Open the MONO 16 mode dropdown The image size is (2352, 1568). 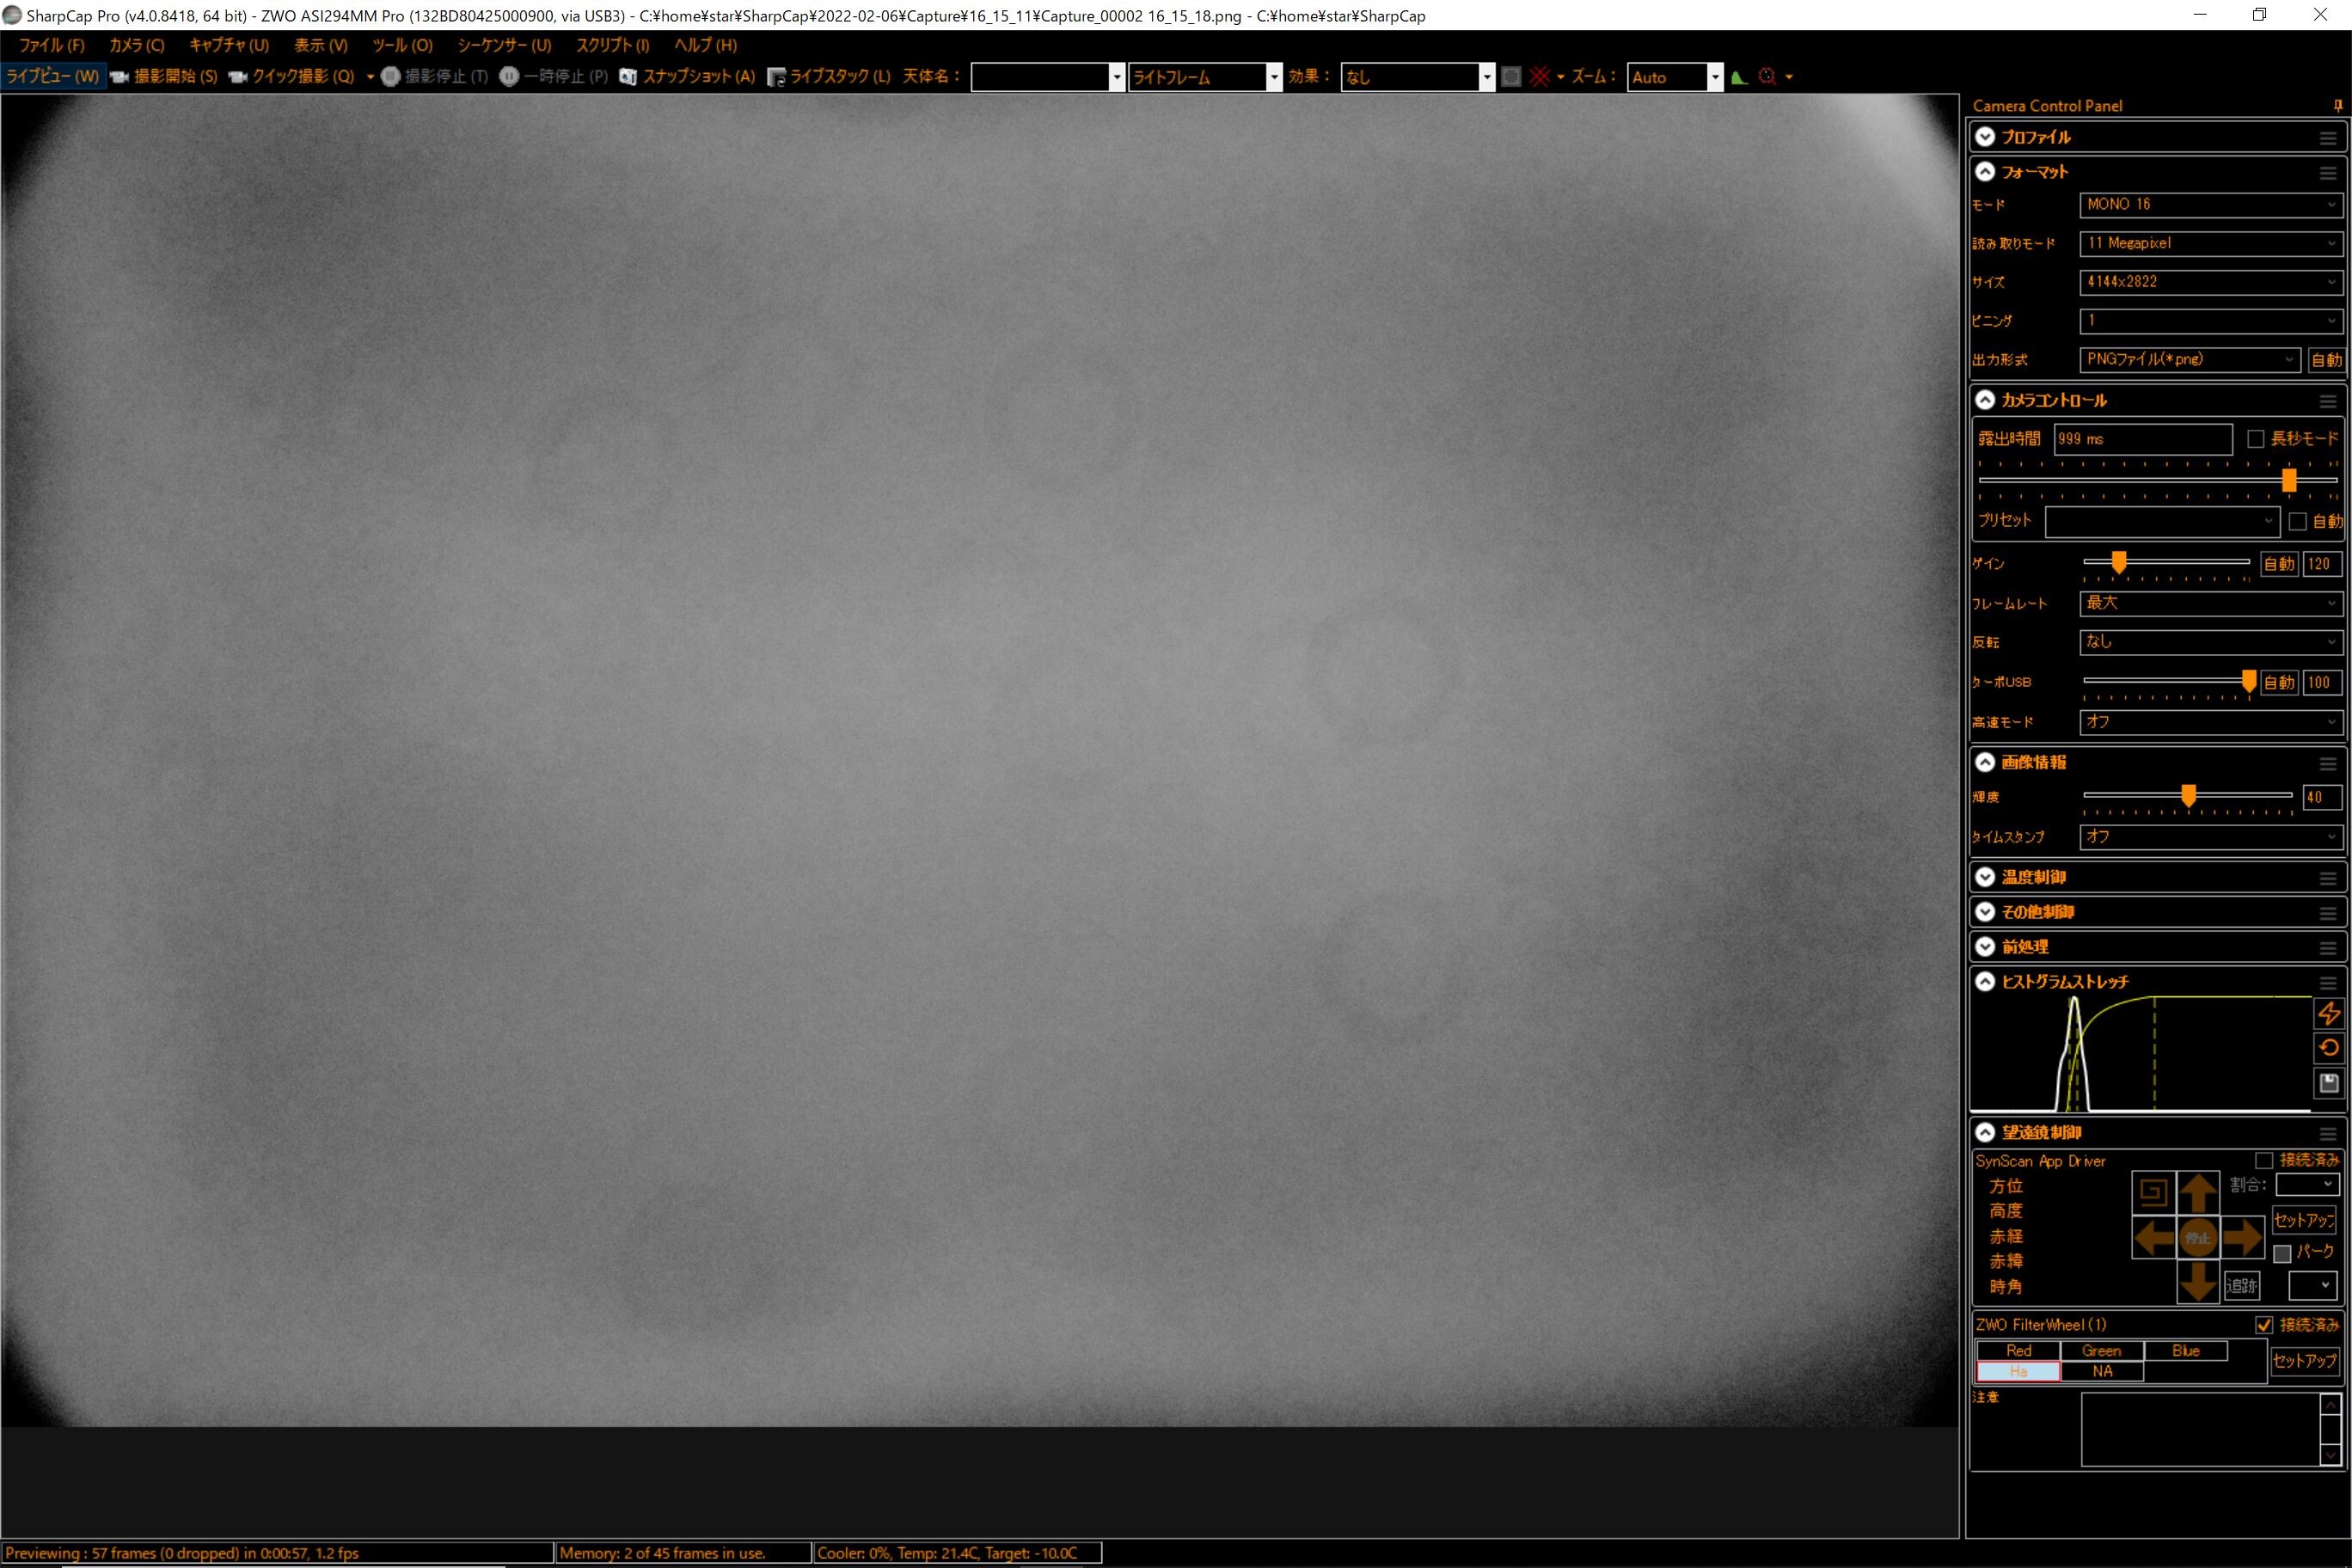pyautogui.click(x=2210, y=204)
